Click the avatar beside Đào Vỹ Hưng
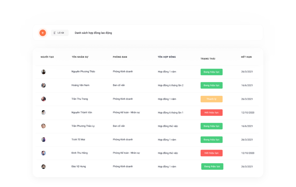Screen dimensions: 296x187 (43, 167)
